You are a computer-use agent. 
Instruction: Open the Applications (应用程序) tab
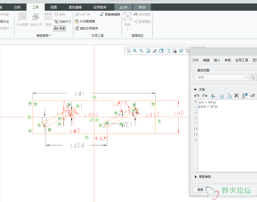tap(100, 7)
